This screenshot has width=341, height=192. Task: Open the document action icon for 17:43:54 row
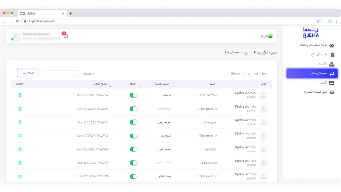[x=20, y=95]
